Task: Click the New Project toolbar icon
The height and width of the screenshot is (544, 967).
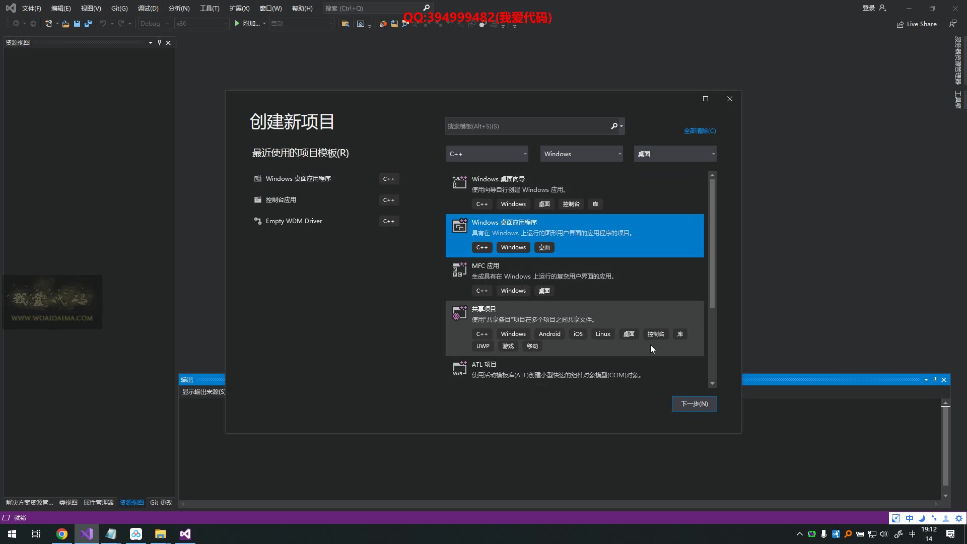Action: click(x=49, y=24)
